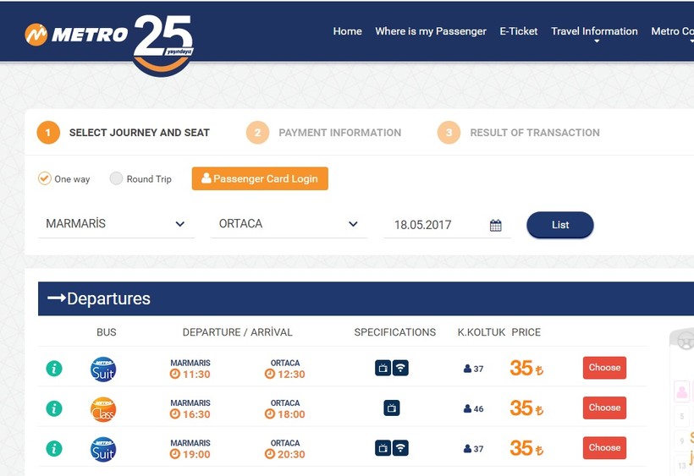694x476 pixels.
Task: Open the ORTACA destination city dropdown
Action: (x=289, y=224)
